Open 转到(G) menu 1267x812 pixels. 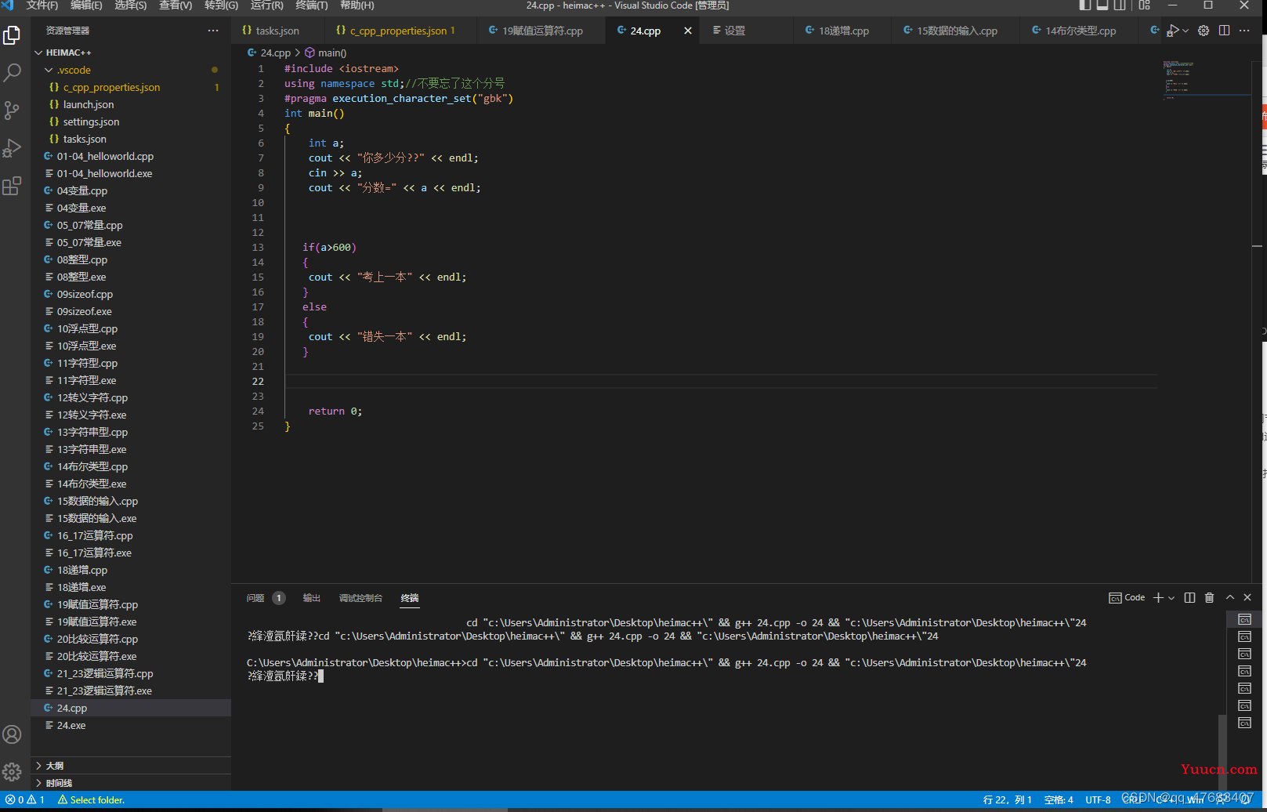221,5
